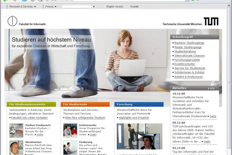Click the Erstsemester students thumbnail
Screen dimensions: 232x155
coord(70,131)
